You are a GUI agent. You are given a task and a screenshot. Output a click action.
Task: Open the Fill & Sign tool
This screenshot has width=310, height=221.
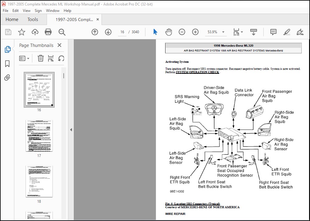point(300,32)
